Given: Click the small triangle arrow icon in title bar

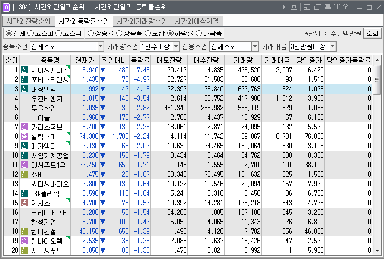Looking at the screenshot, I should point(284,7).
